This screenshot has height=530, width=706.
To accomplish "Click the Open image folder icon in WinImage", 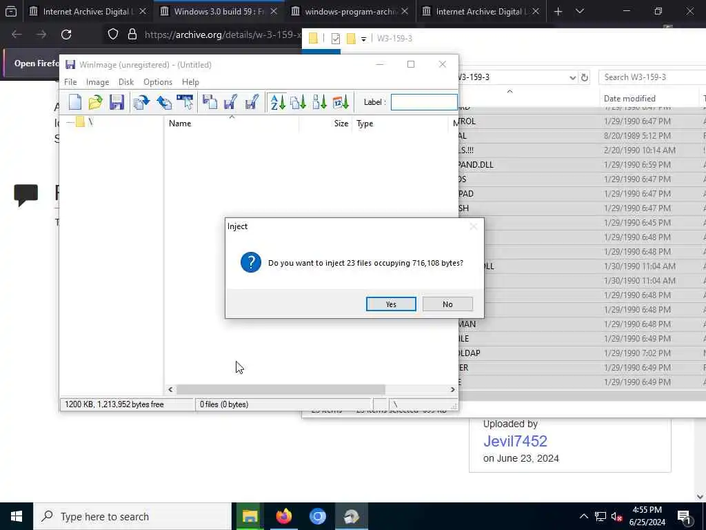I will coord(95,102).
